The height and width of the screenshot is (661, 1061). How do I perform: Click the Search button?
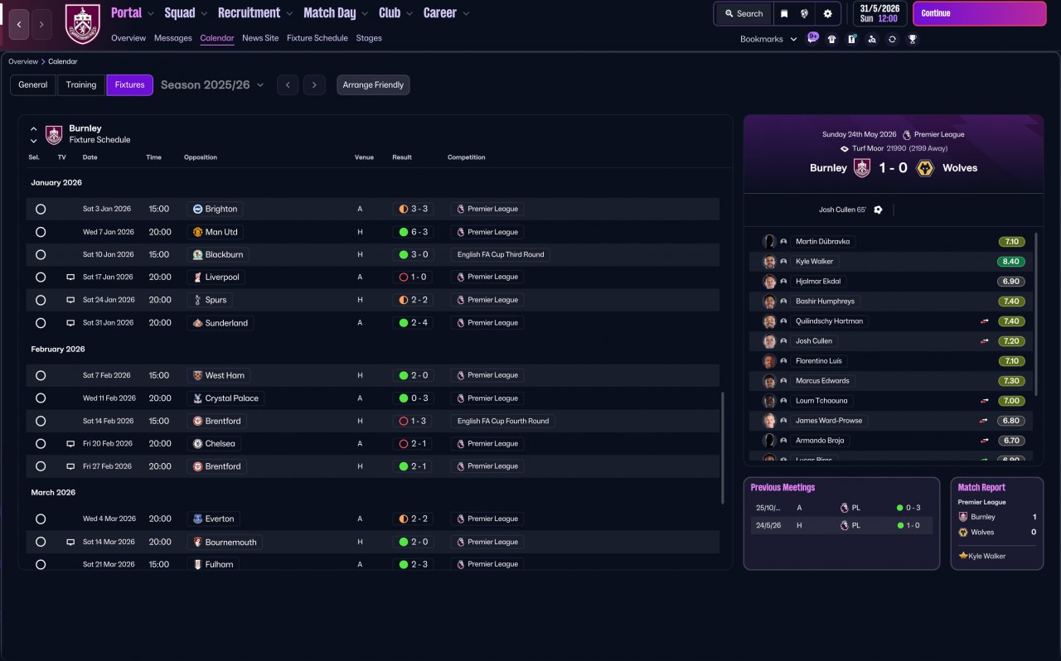(x=744, y=13)
